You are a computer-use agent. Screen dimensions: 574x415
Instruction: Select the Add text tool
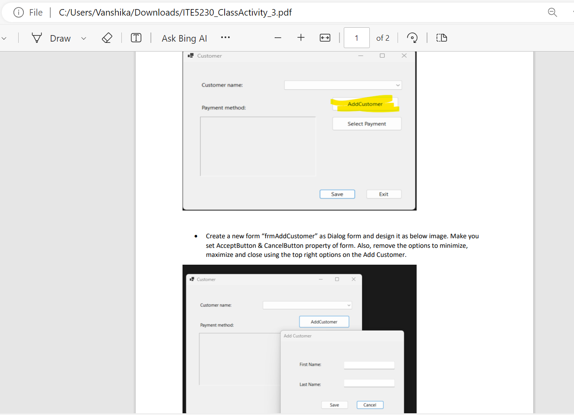[136, 38]
